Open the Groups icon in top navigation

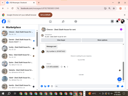pos(76,21)
